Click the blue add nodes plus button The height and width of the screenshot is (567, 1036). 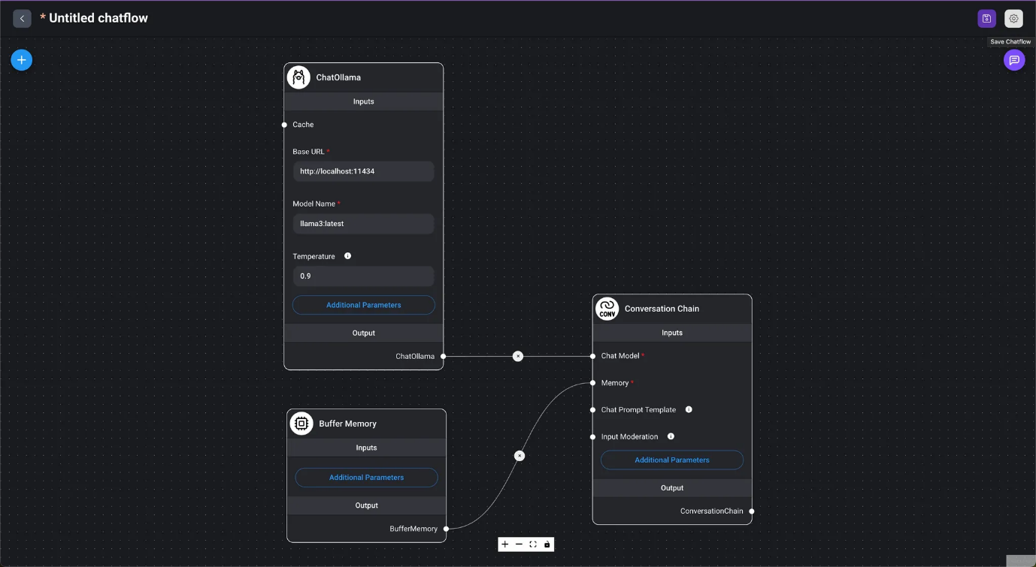point(22,60)
